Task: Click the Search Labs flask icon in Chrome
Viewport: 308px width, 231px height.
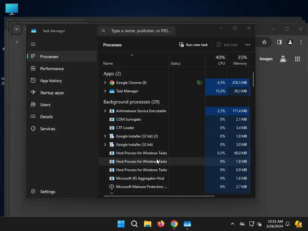Action: 283,59
